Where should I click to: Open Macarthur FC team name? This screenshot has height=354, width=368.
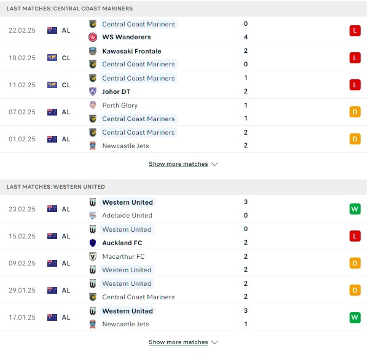123,256
